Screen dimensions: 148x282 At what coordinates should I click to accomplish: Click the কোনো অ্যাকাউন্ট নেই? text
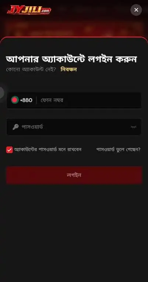coord(31,70)
